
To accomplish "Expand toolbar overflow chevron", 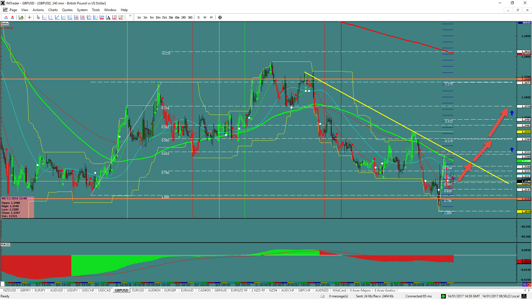I will point(130,16).
